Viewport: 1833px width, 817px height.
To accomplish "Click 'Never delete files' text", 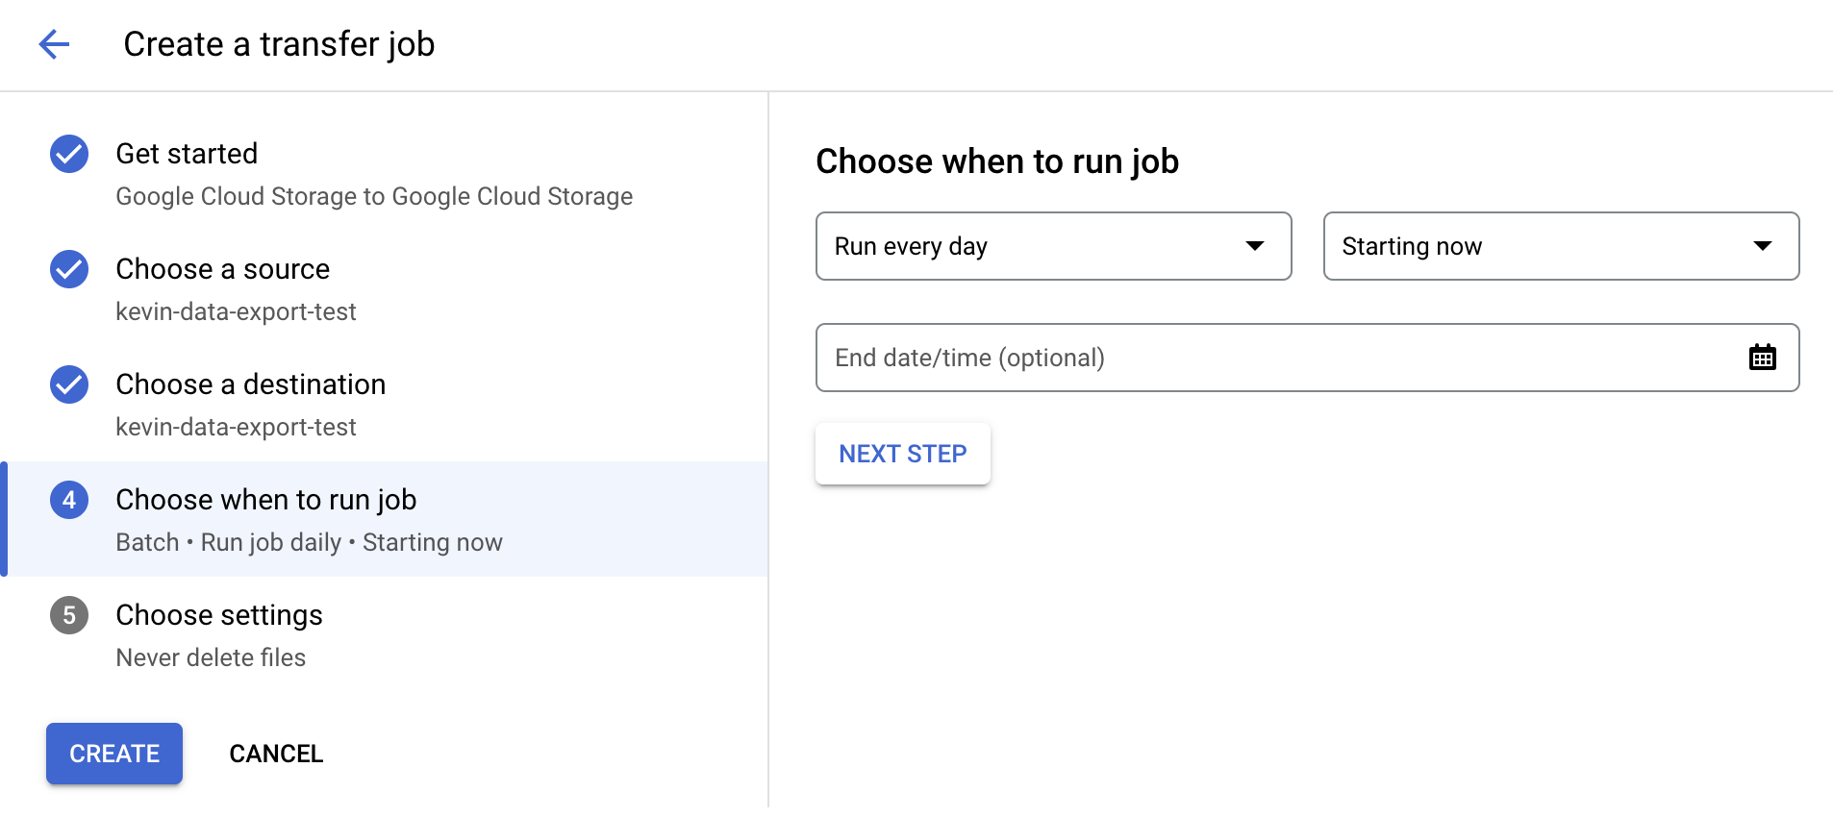I will (211, 657).
